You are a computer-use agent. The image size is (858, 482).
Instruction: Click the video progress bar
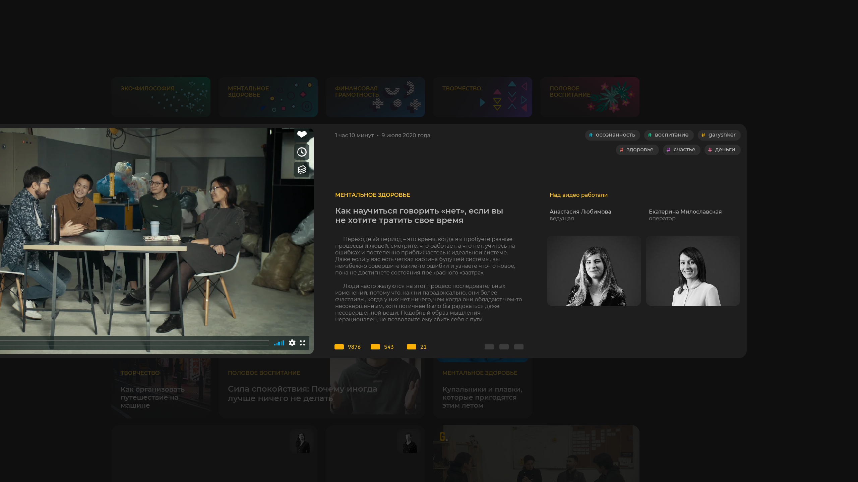click(x=134, y=343)
